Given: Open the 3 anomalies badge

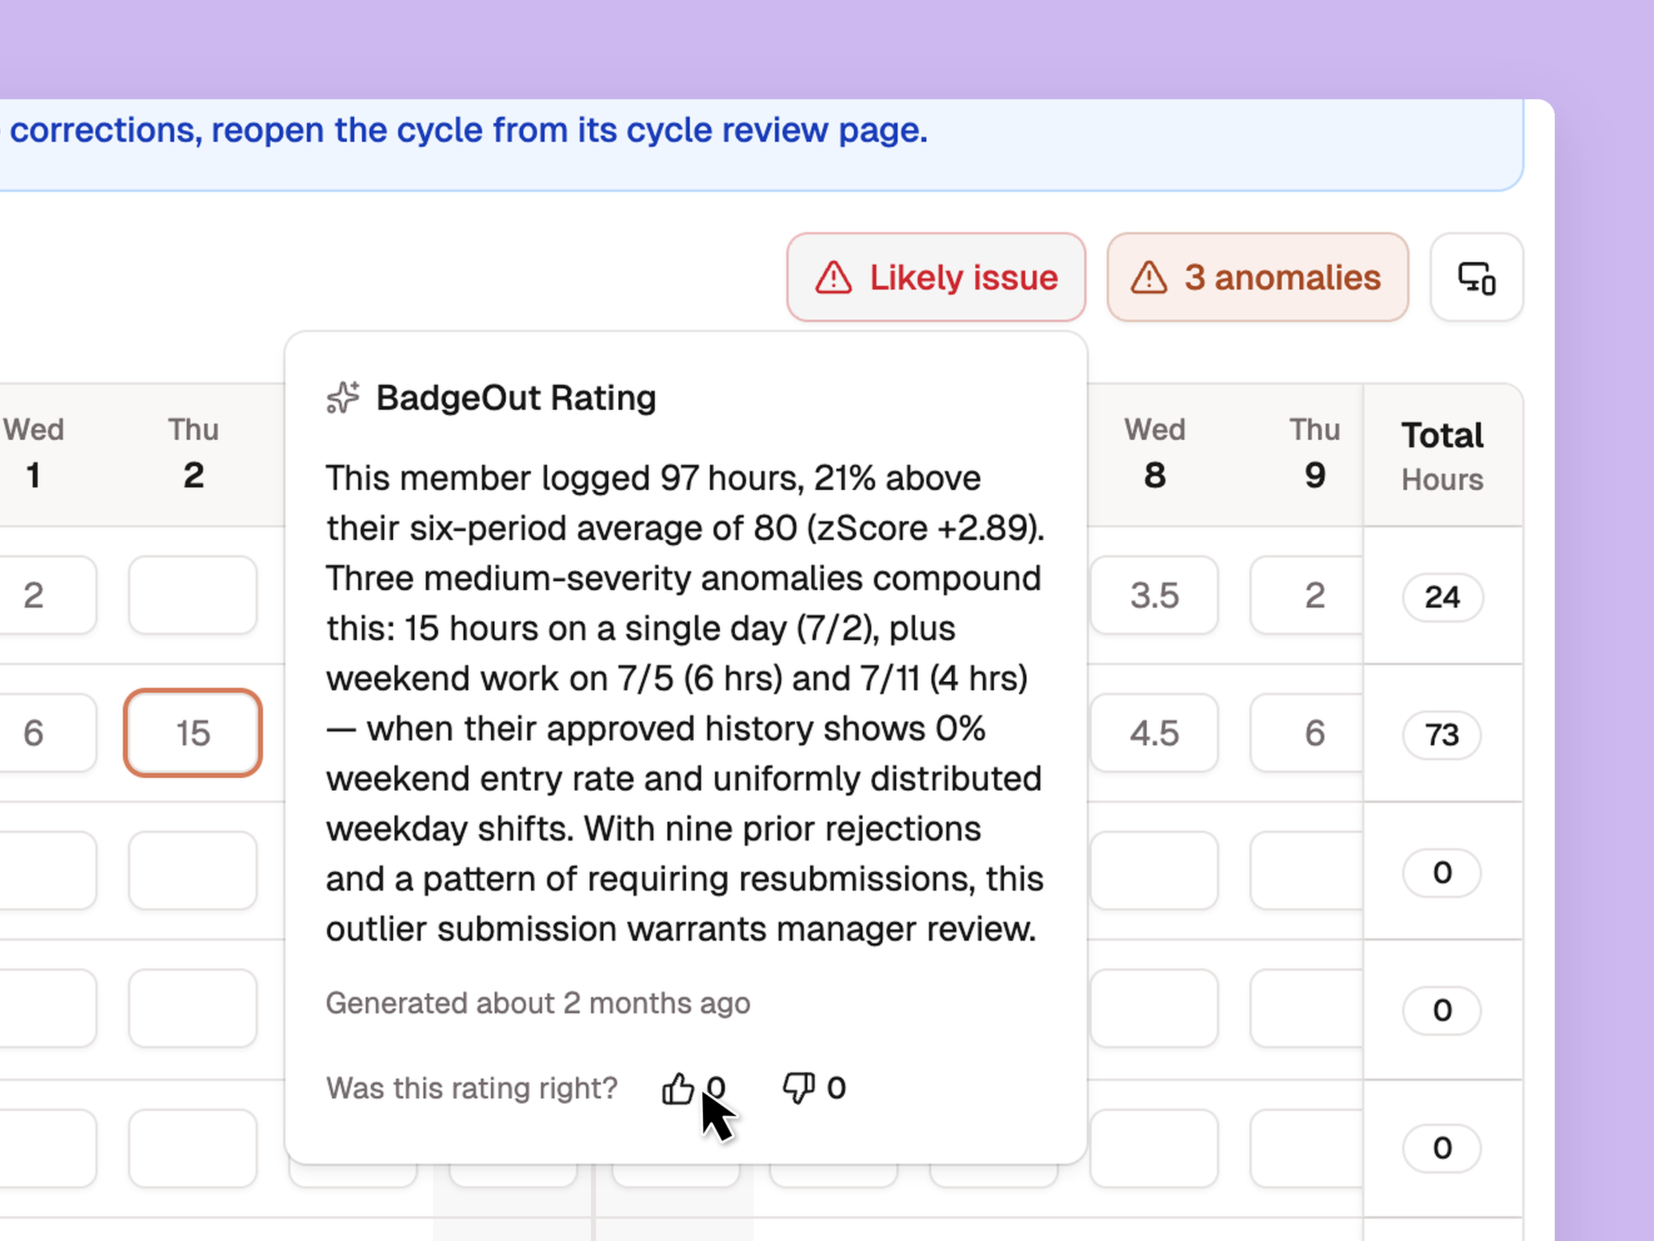Looking at the screenshot, I should (x=1258, y=278).
